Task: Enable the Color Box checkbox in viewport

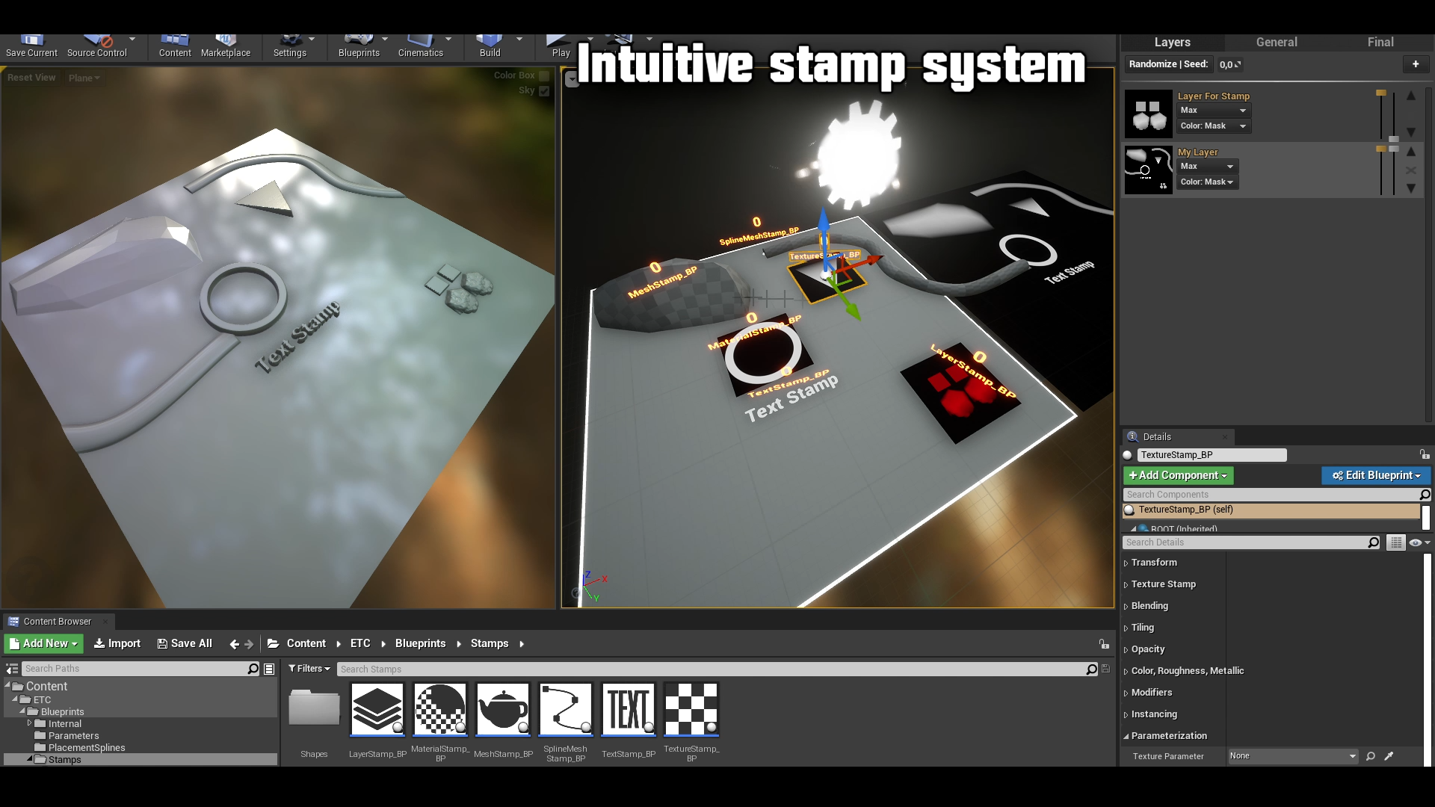Action: click(x=545, y=75)
